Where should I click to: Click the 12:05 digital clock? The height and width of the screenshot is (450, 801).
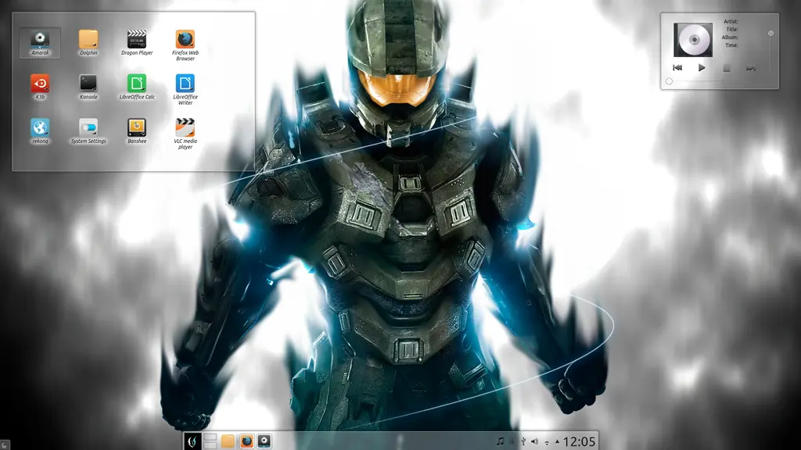click(580, 441)
